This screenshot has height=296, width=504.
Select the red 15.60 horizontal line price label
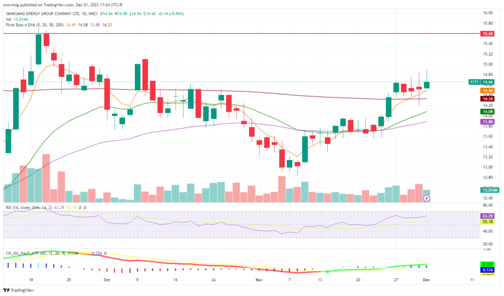coord(488,34)
